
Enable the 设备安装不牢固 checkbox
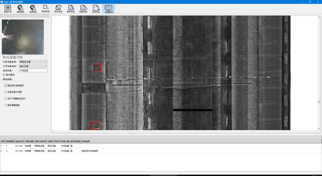[x=6, y=92]
